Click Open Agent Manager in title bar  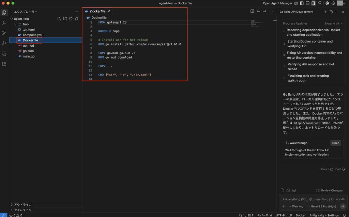277,3
